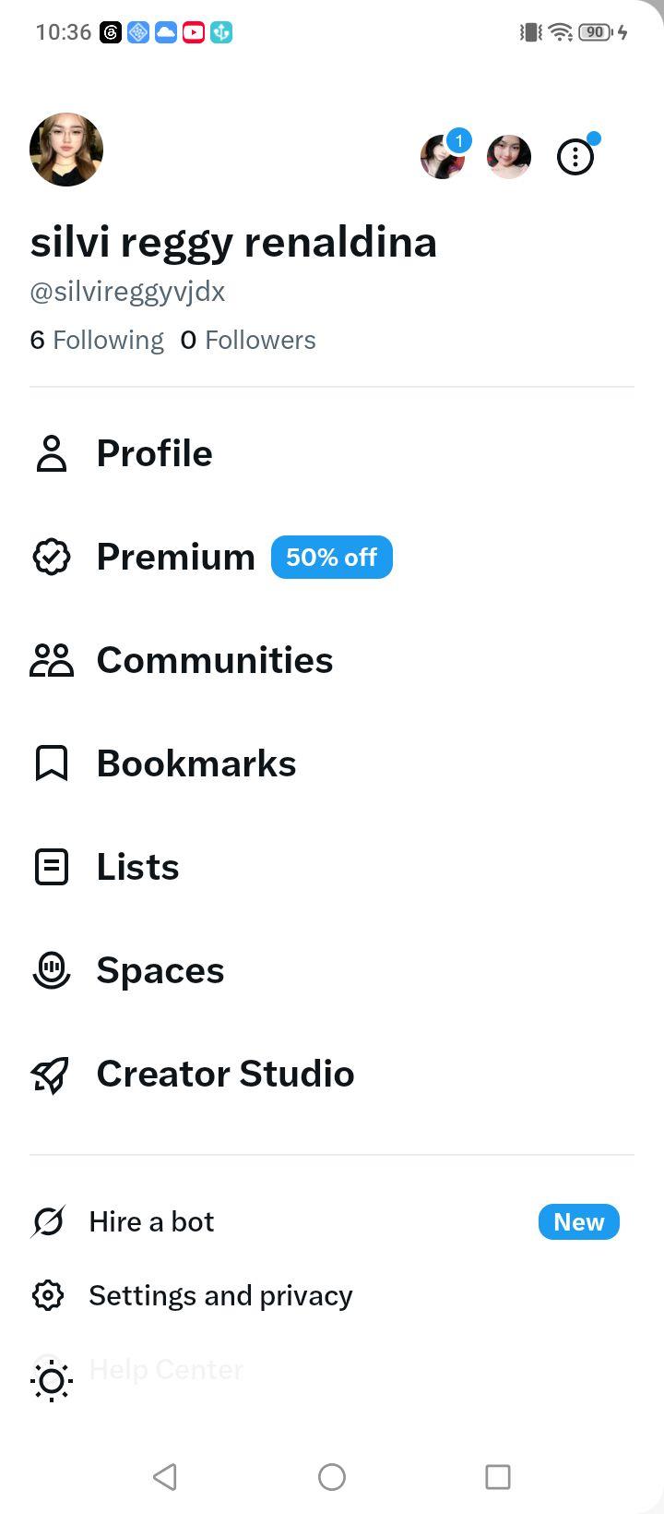Tap the Profile person icon

tap(52, 453)
